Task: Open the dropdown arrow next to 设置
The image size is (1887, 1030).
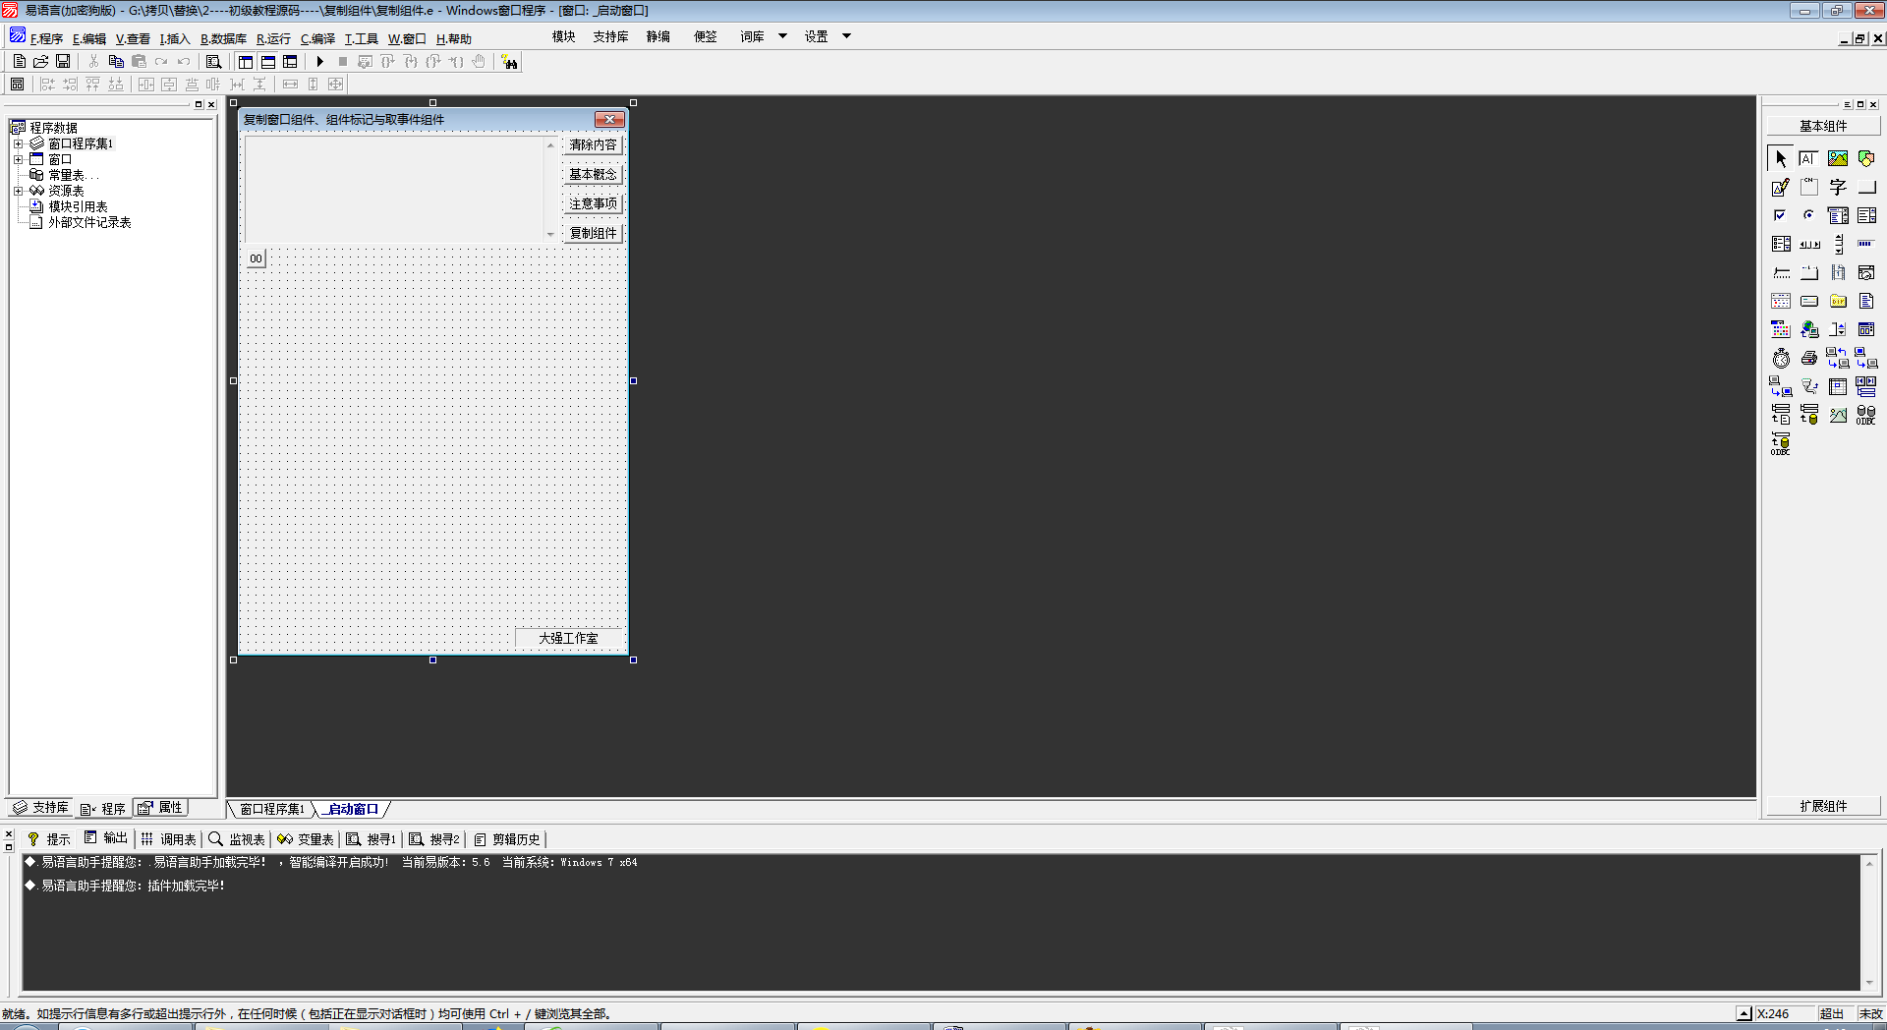Action: 846,36
